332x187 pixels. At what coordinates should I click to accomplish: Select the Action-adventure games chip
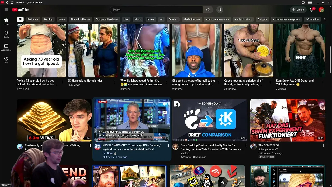tap(286, 19)
